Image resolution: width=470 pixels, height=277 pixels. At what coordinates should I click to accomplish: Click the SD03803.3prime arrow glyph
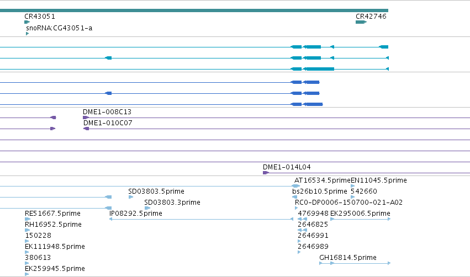point(147,208)
